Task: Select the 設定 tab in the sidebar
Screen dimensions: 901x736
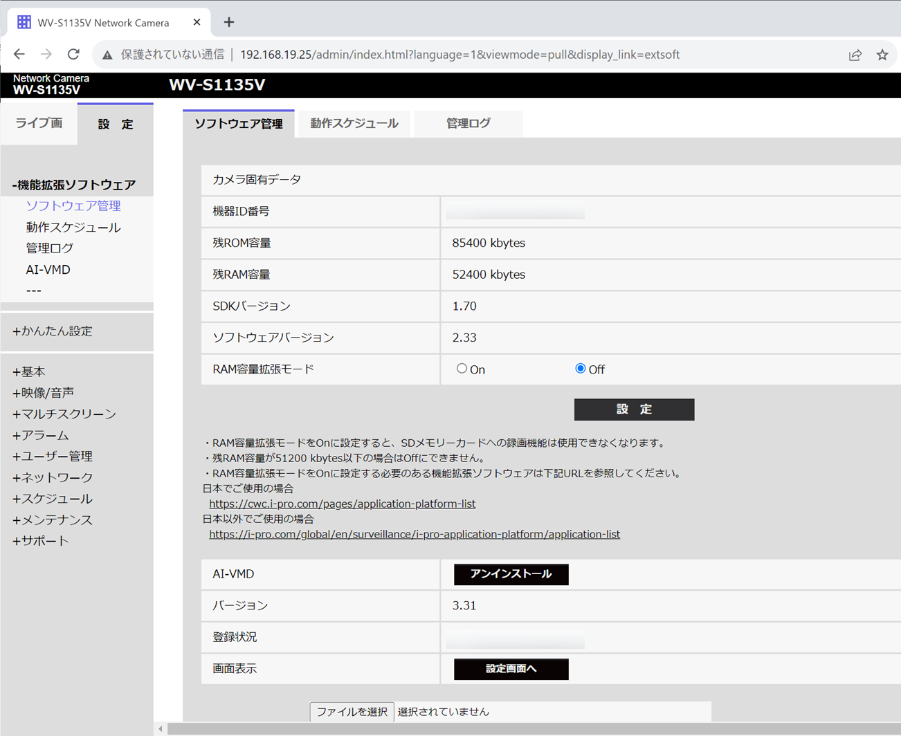Action: pyautogui.click(x=116, y=124)
